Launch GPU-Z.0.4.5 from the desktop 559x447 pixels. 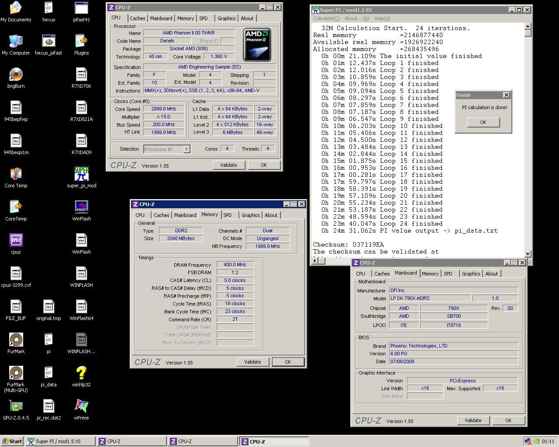(x=16, y=409)
